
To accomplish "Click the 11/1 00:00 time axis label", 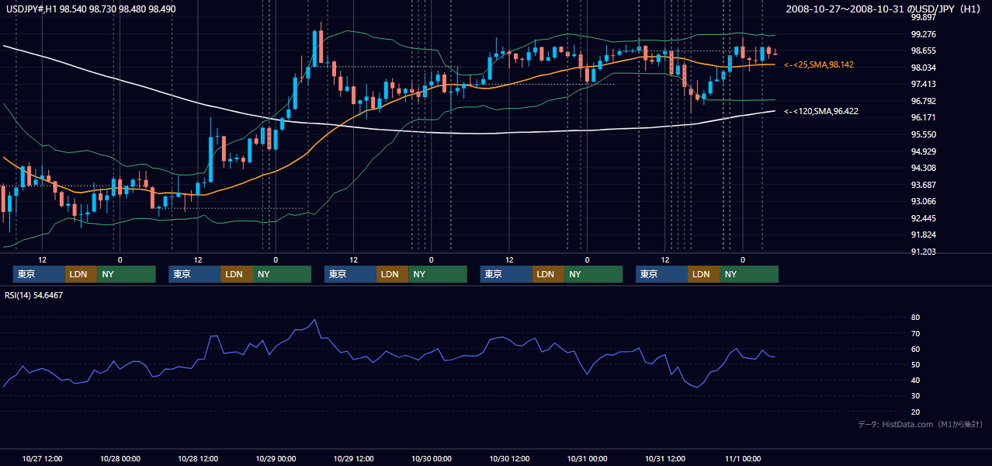I will click(x=743, y=458).
